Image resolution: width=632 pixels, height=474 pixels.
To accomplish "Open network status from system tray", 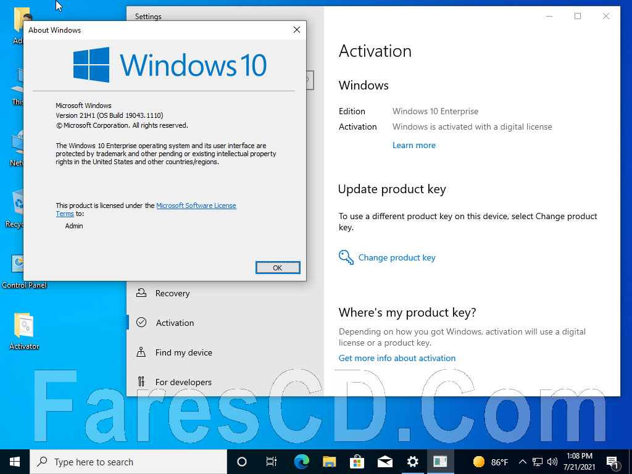I will pos(538,462).
